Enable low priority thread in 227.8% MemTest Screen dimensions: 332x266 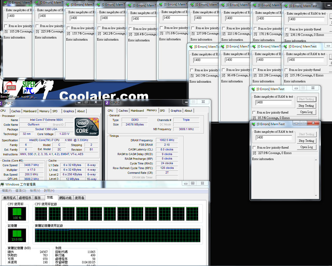click(254, 148)
